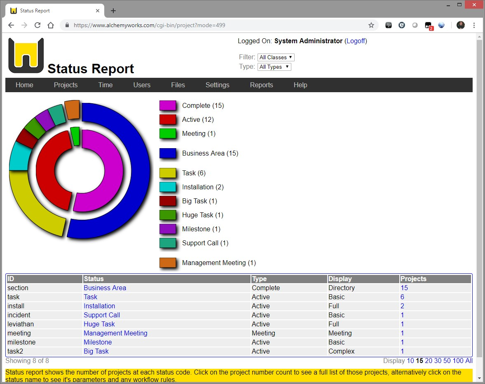The width and height of the screenshot is (485, 384).
Task: Open the Filter All Classes dropdown
Action: click(x=276, y=58)
